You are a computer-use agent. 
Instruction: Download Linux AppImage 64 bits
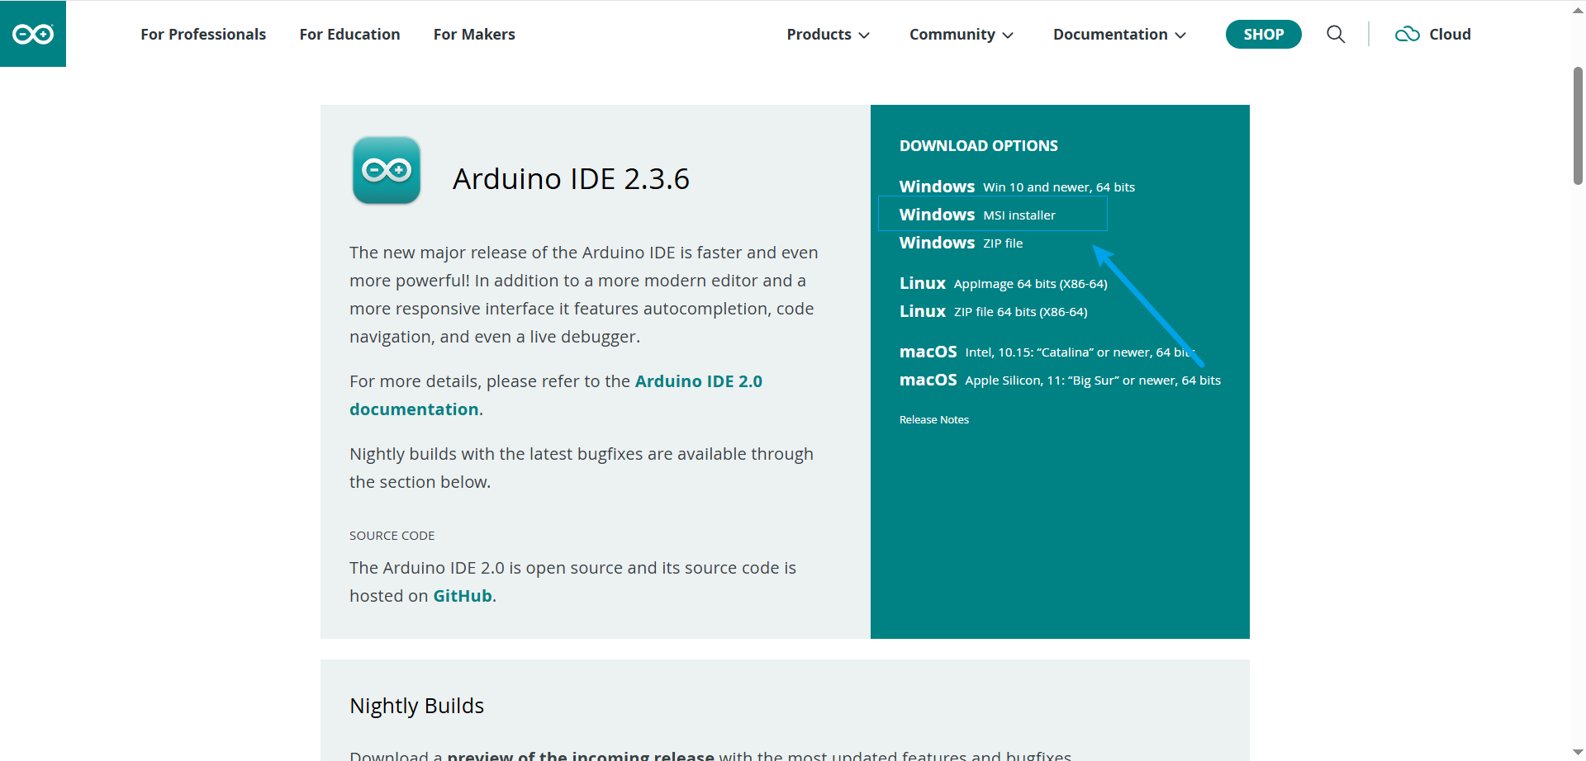click(x=1004, y=283)
